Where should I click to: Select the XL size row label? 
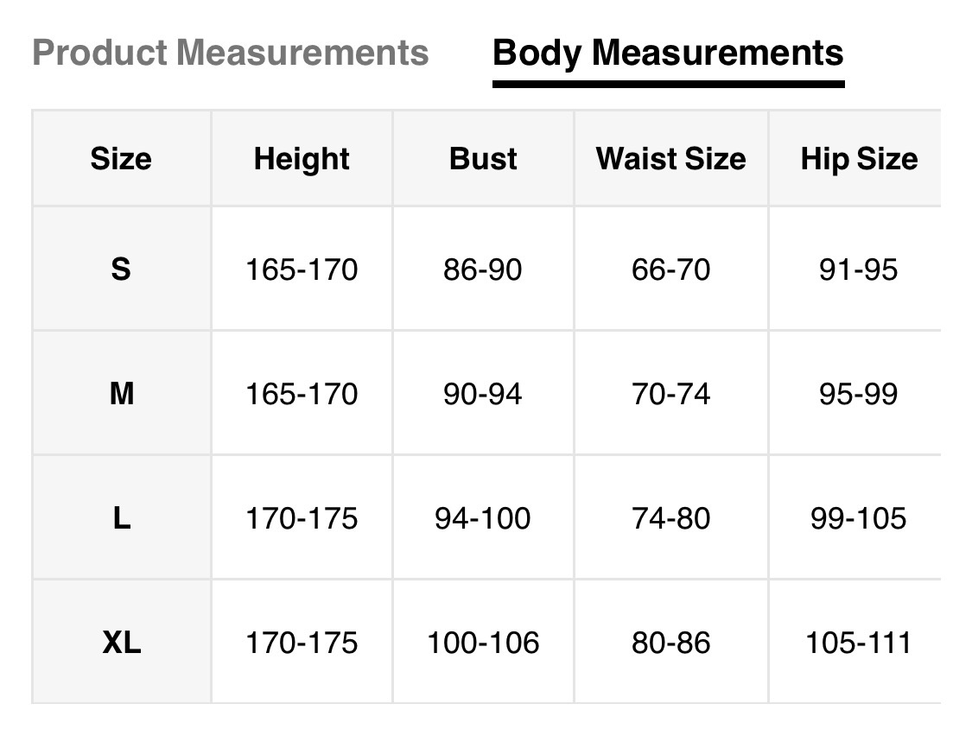click(121, 643)
